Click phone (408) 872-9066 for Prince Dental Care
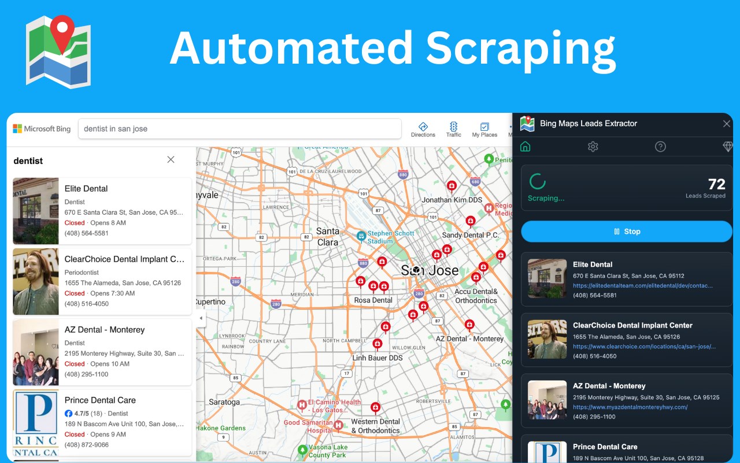The image size is (740, 463). (x=87, y=445)
